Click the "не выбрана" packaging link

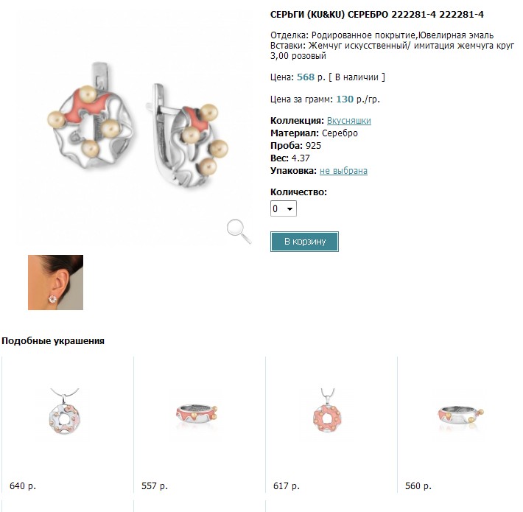(343, 171)
